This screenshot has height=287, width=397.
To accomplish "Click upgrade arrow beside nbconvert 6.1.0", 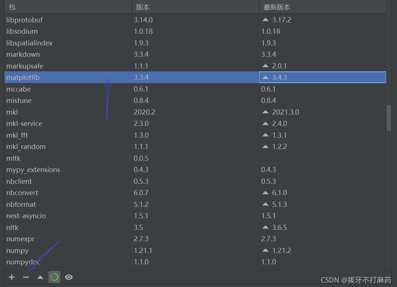I will (x=265, y=193).
